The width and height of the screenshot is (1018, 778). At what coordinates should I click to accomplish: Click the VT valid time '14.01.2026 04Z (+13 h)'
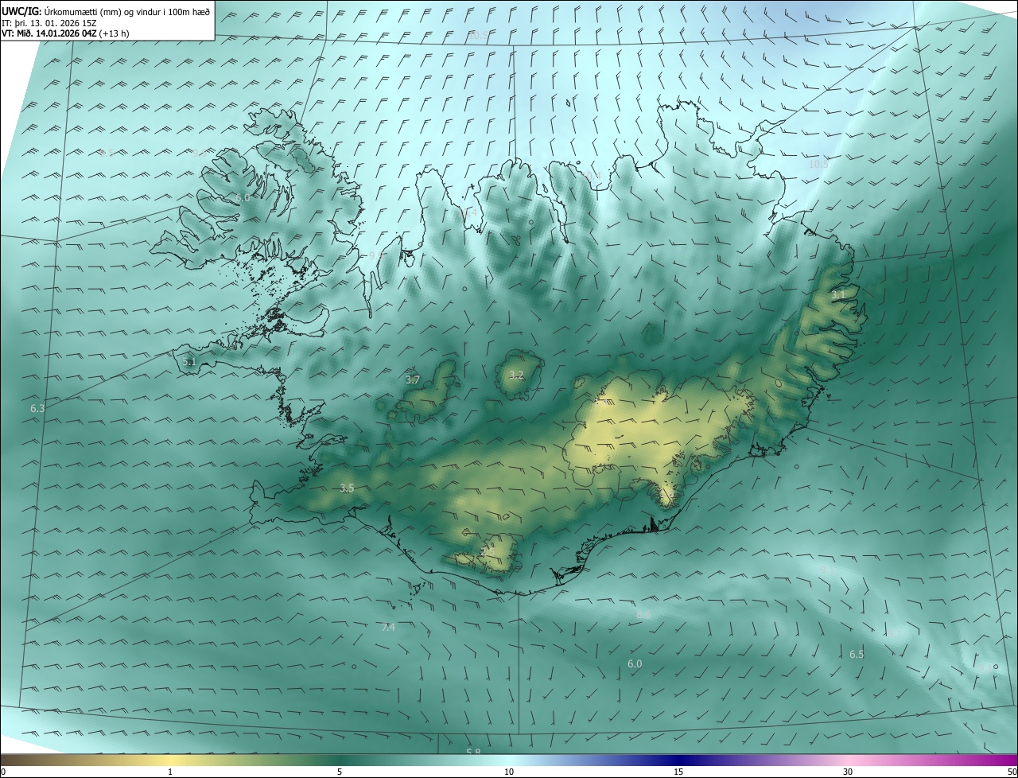point(83,33)
